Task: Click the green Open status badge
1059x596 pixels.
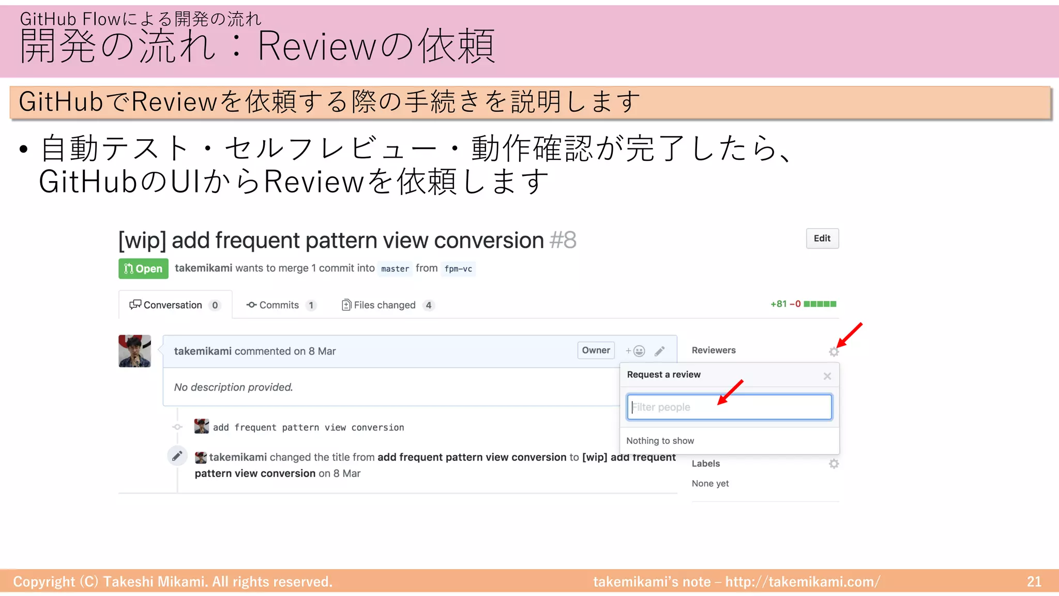Action: (143, 269)
